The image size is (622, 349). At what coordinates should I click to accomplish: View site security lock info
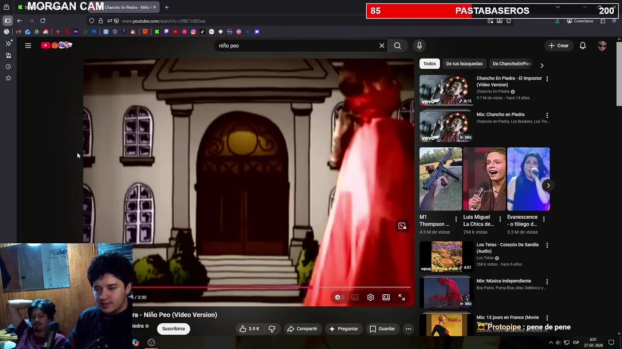[x=101, y=21]
